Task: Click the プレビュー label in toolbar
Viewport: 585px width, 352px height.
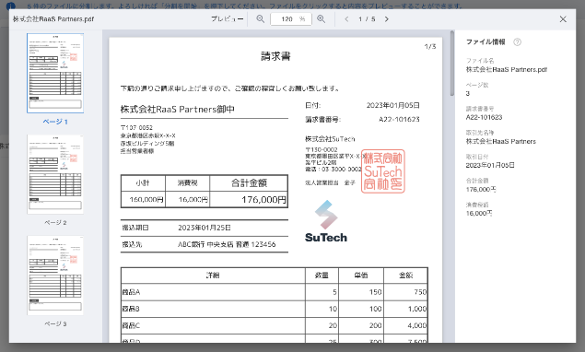Action: click(x=227, y=19)
